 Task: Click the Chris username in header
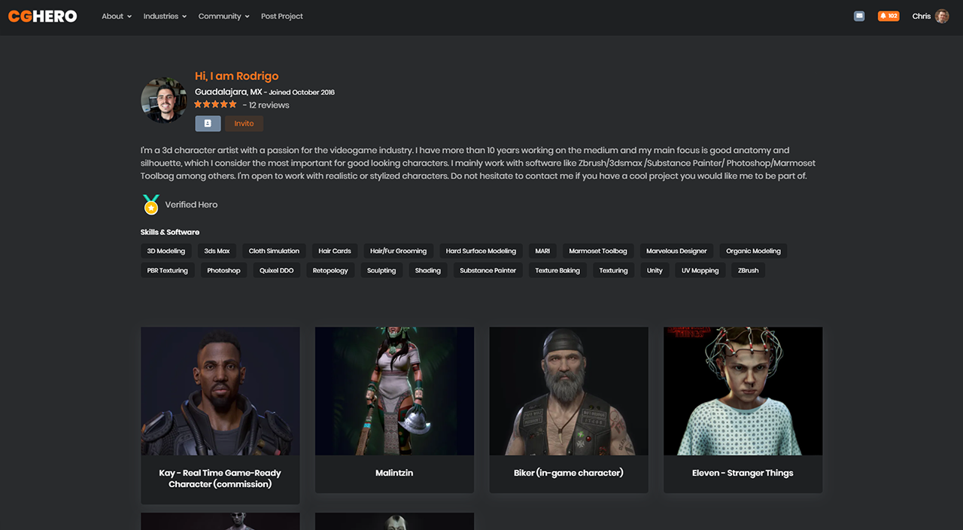(922, 16)
